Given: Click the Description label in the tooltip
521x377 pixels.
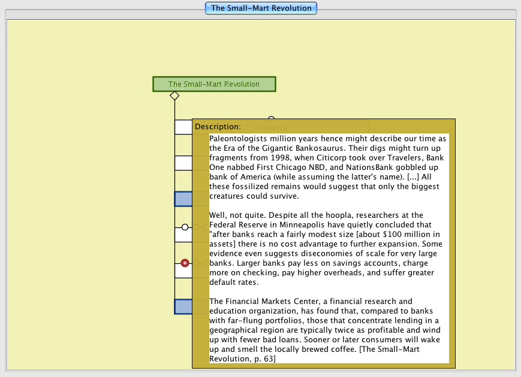Looking at the screenshot, I should (218, 127).
